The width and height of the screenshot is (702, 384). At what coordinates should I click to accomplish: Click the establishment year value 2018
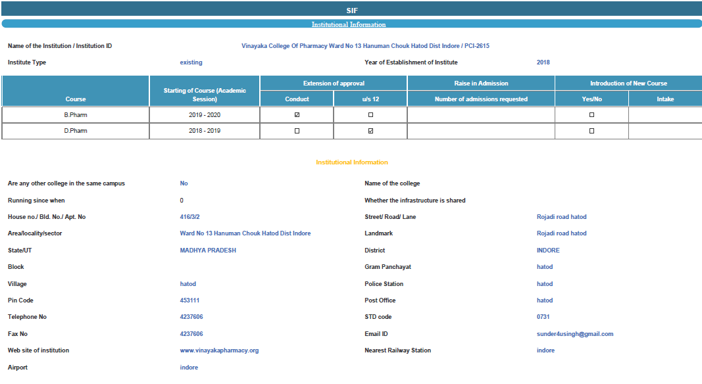[543, 62]
